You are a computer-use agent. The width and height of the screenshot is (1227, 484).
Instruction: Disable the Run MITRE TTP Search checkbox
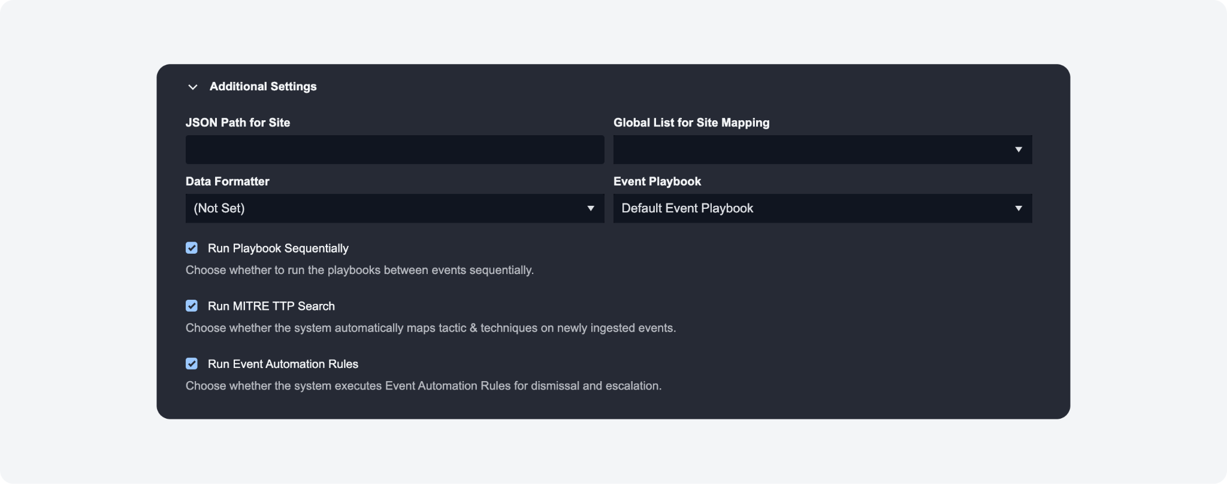[x=192, y=306]
